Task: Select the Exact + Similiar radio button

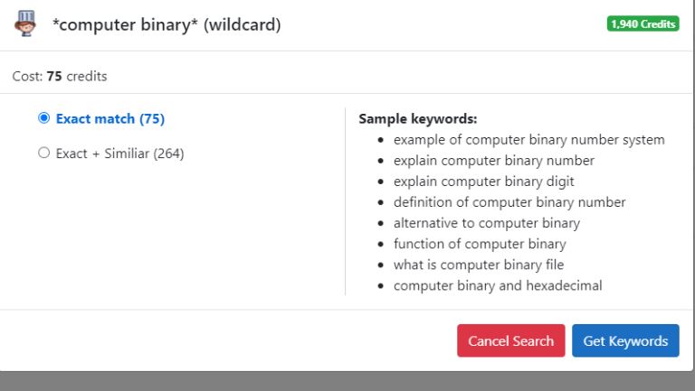Action: point(43,153)
